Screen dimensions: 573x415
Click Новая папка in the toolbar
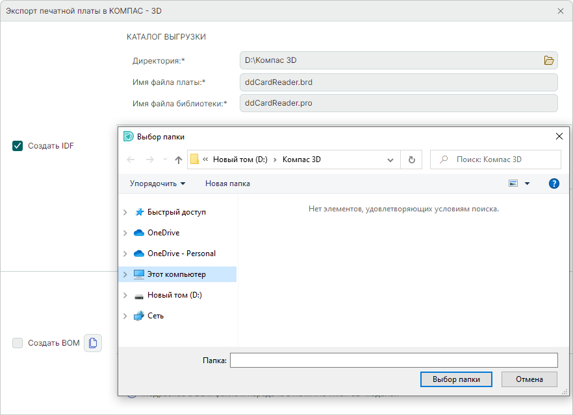pyautogui.click(x=227, y=184)
